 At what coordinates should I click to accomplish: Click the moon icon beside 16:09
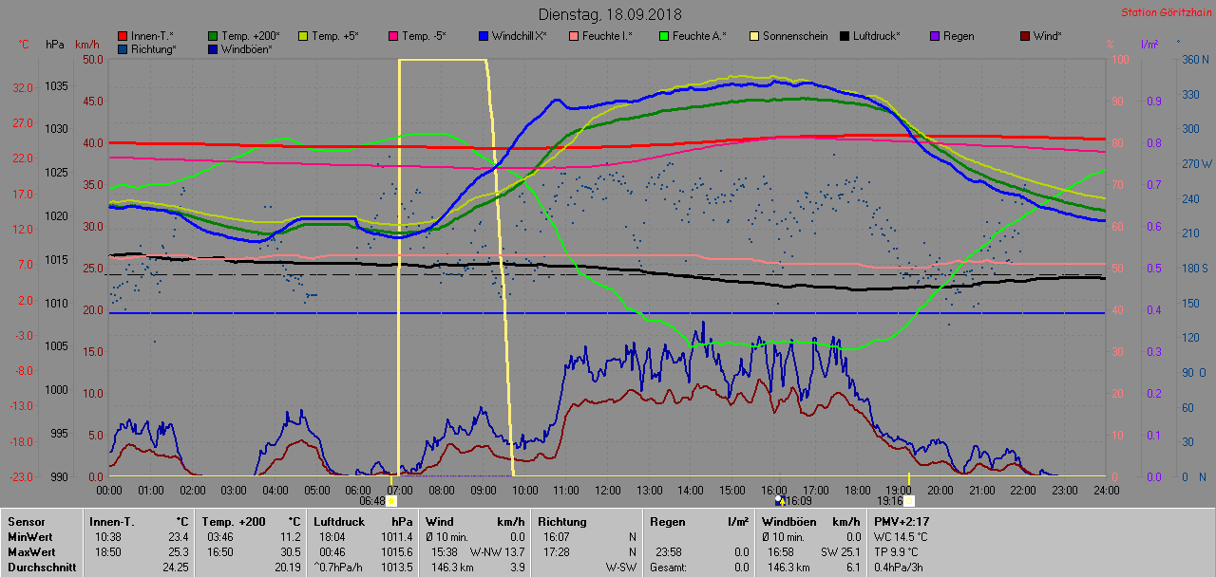coord(779,499)
